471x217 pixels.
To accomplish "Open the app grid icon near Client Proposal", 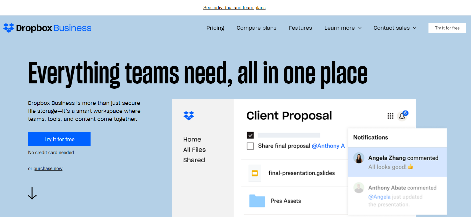I will tap(390, 116).
